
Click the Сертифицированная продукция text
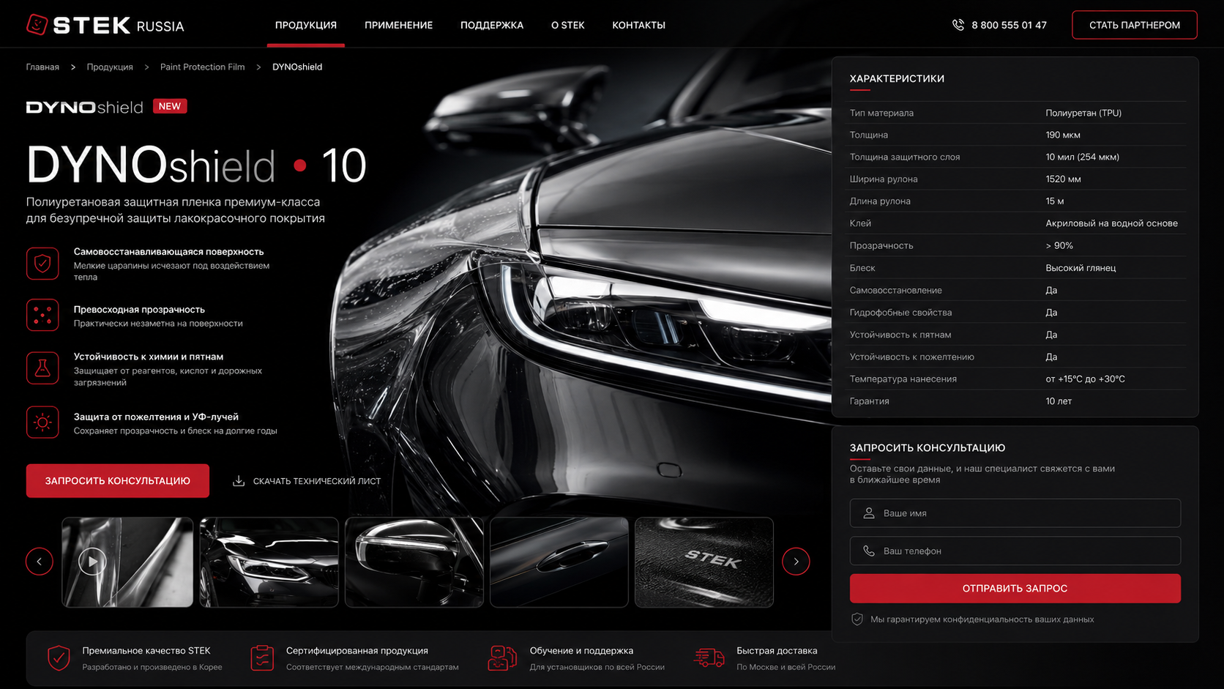[x=357, y=650]
